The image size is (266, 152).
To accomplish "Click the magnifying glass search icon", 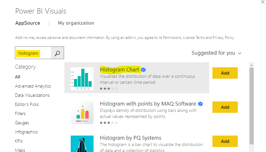I will (x=57, y=53).
